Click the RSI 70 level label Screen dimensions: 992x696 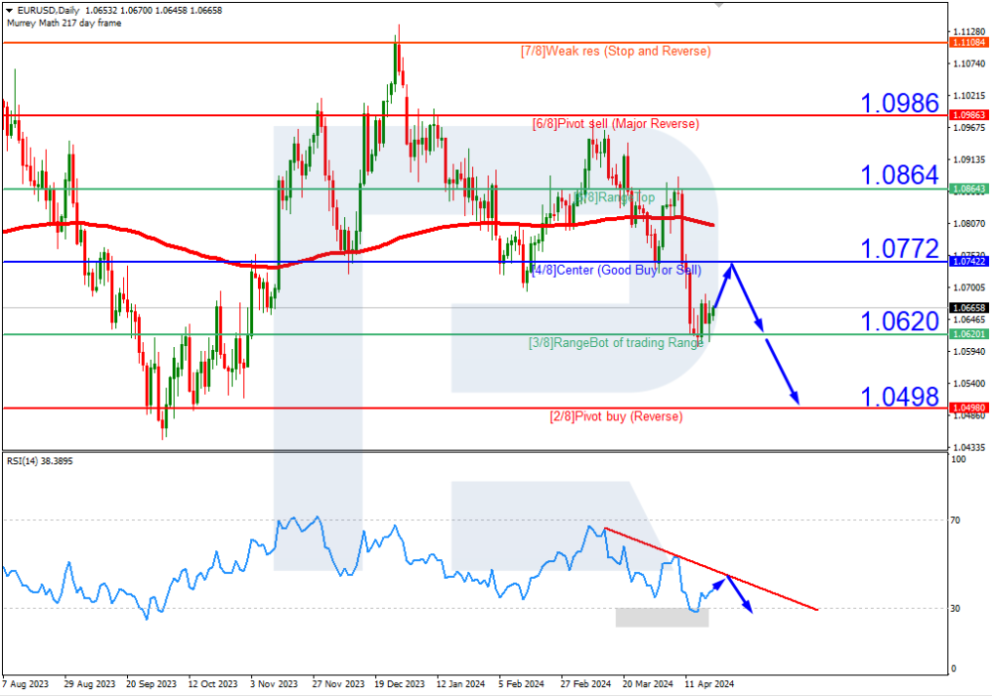[x=955, y=521]
